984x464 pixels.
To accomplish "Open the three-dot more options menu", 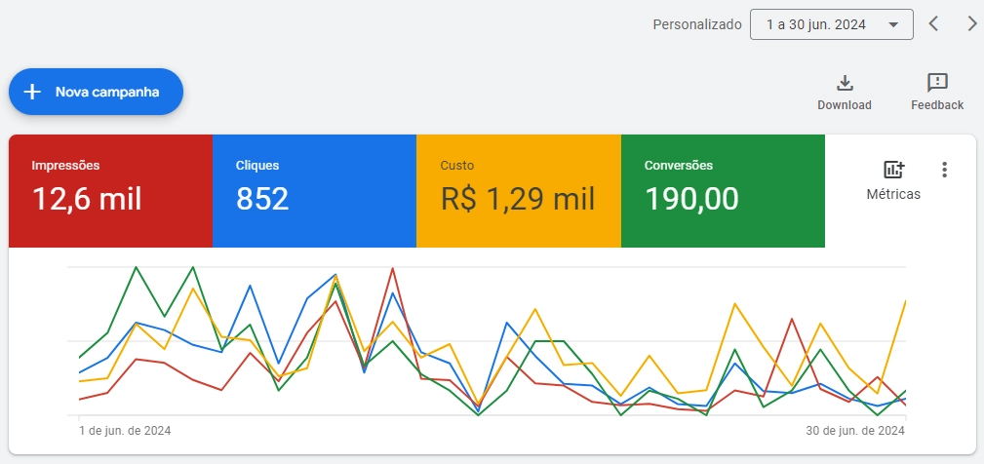I will coord(944,170).
